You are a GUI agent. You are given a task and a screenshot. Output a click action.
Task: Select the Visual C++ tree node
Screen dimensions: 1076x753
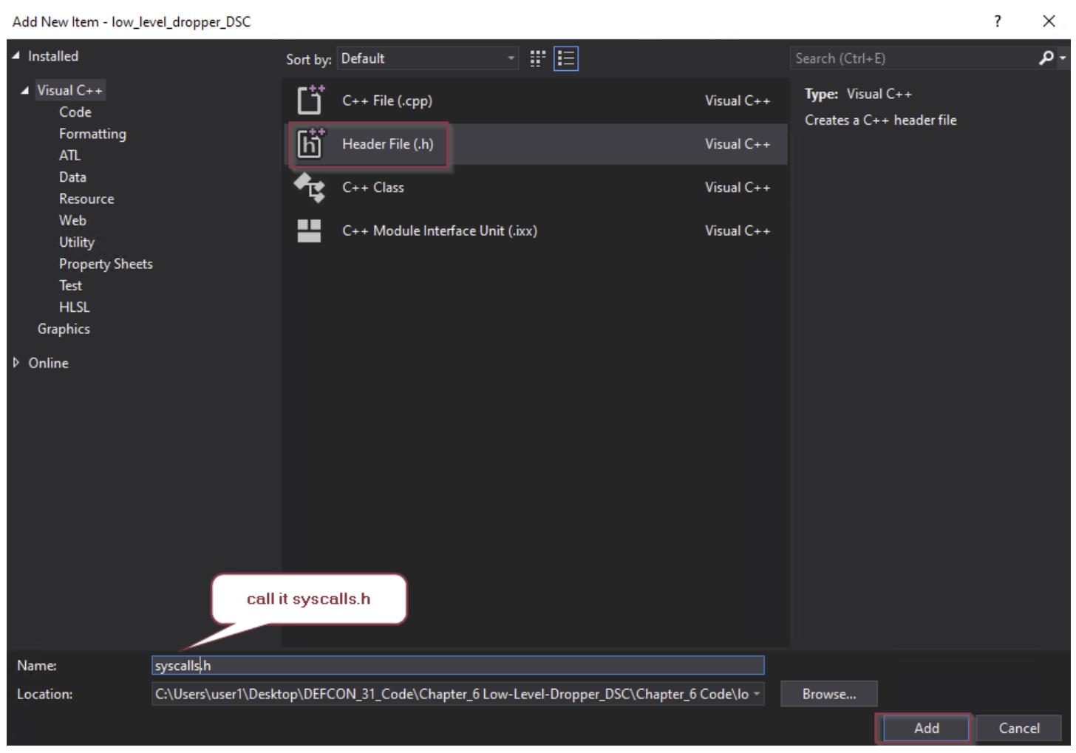coord(70,90)
